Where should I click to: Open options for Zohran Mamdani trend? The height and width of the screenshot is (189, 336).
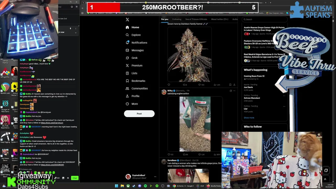click(284, 96)
